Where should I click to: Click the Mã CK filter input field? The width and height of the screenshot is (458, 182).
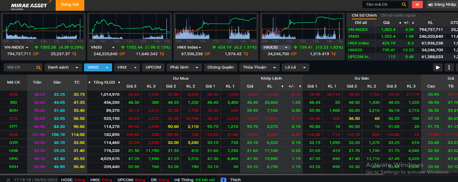[x=20, y=67]
